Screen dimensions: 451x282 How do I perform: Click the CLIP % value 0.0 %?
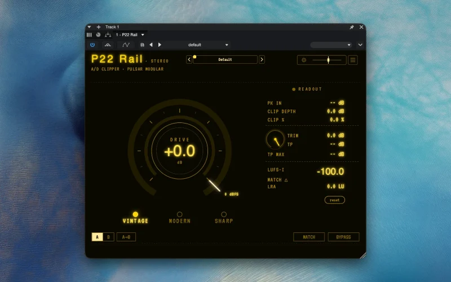337,120
